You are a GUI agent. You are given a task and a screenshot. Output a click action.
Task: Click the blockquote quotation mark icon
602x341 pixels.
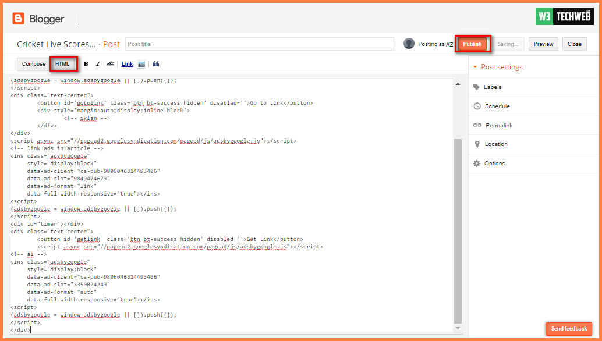click(156, 64)
